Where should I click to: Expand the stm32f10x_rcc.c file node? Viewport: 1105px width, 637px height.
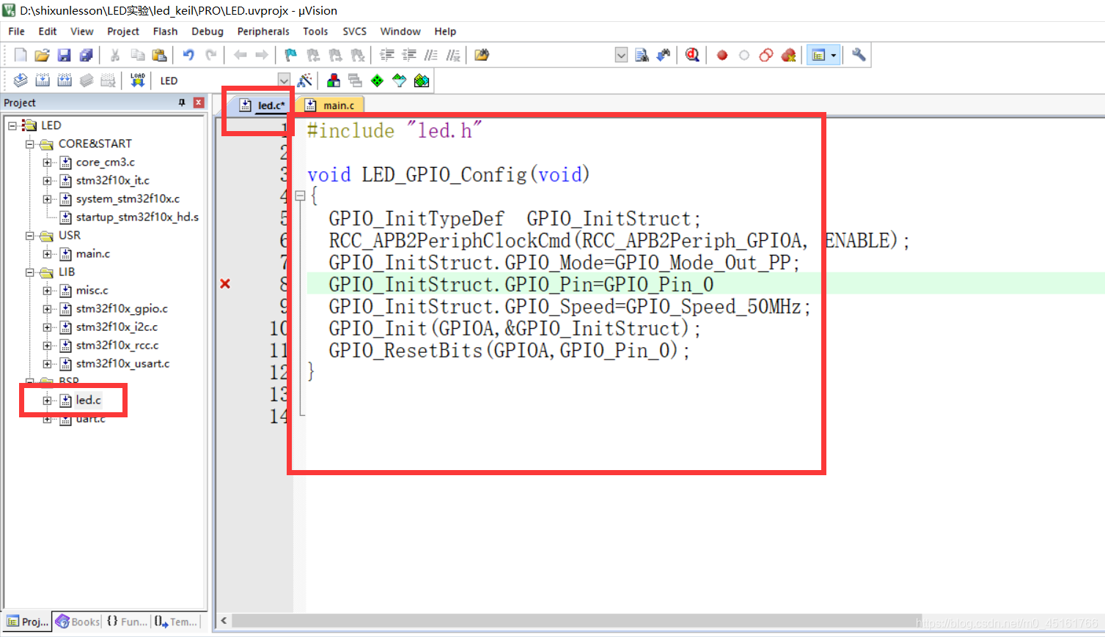[48, 346]
